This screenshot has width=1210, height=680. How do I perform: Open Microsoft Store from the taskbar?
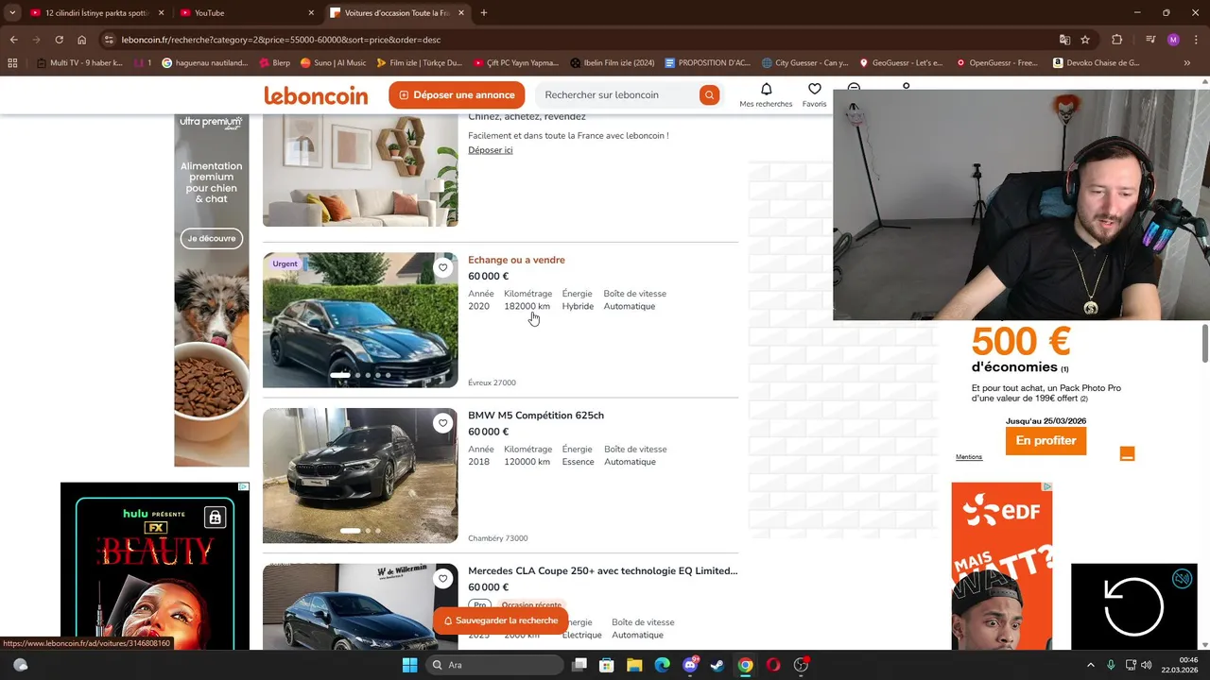607,665
